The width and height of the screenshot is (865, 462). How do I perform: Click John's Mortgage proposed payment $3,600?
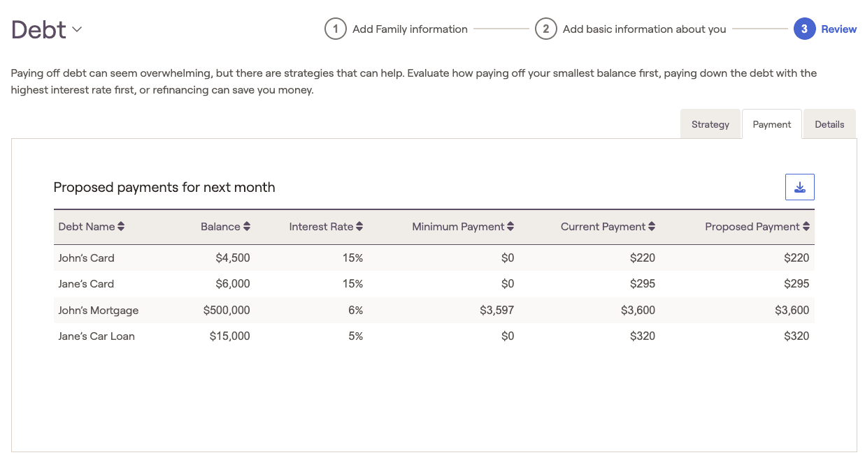(x=792, y=311)
